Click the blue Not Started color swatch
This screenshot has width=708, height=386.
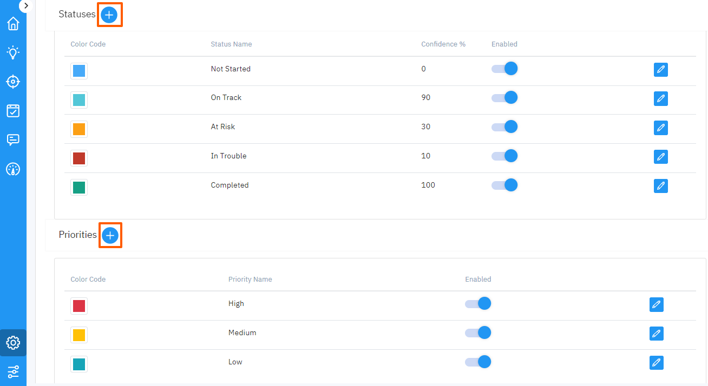point(79,71)
